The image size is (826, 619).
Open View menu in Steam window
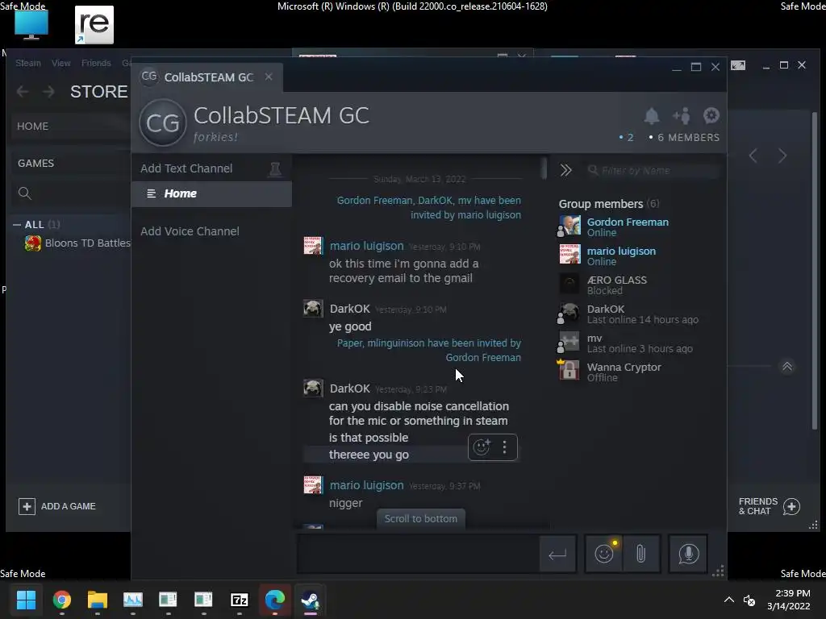coord(61,63)
